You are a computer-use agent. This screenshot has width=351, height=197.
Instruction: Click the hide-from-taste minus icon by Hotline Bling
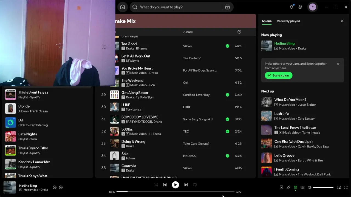(55, 187)
